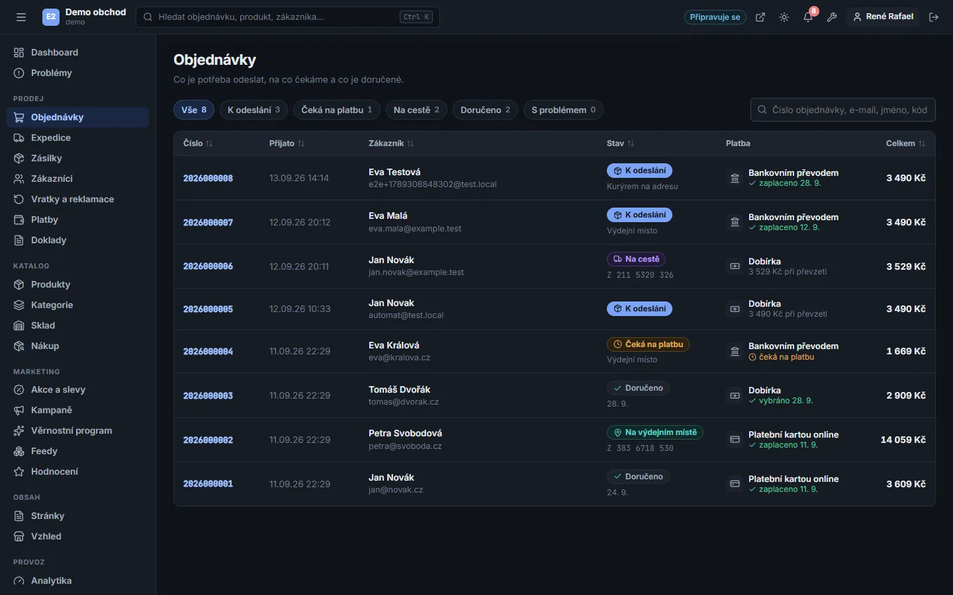This screenshot has width=953, height=595.
Task: Click tracking number Z 211 5320 326
Action: [x=640, y=275]
